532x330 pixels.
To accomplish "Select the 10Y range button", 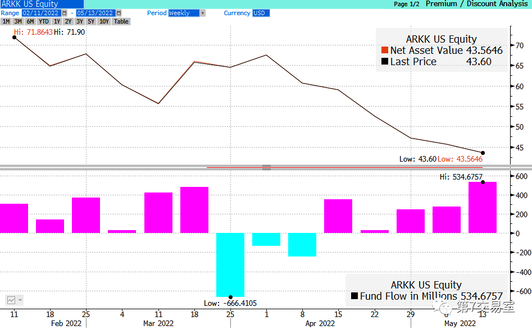I will pos(104,21).
